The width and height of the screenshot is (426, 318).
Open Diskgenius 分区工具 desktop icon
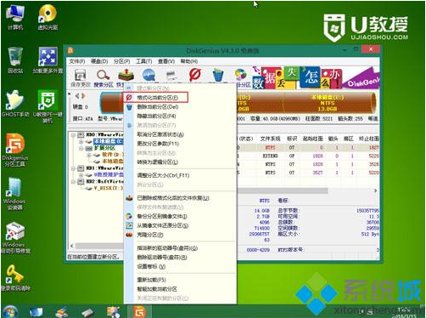[15, 150]
